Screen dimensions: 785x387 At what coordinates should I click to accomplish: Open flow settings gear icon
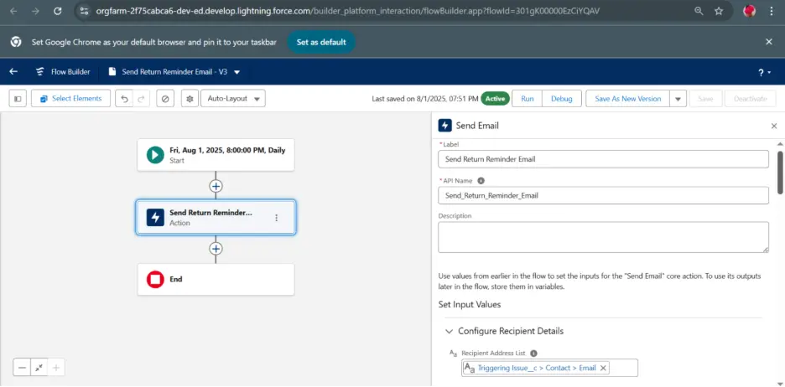coord(190,99)
